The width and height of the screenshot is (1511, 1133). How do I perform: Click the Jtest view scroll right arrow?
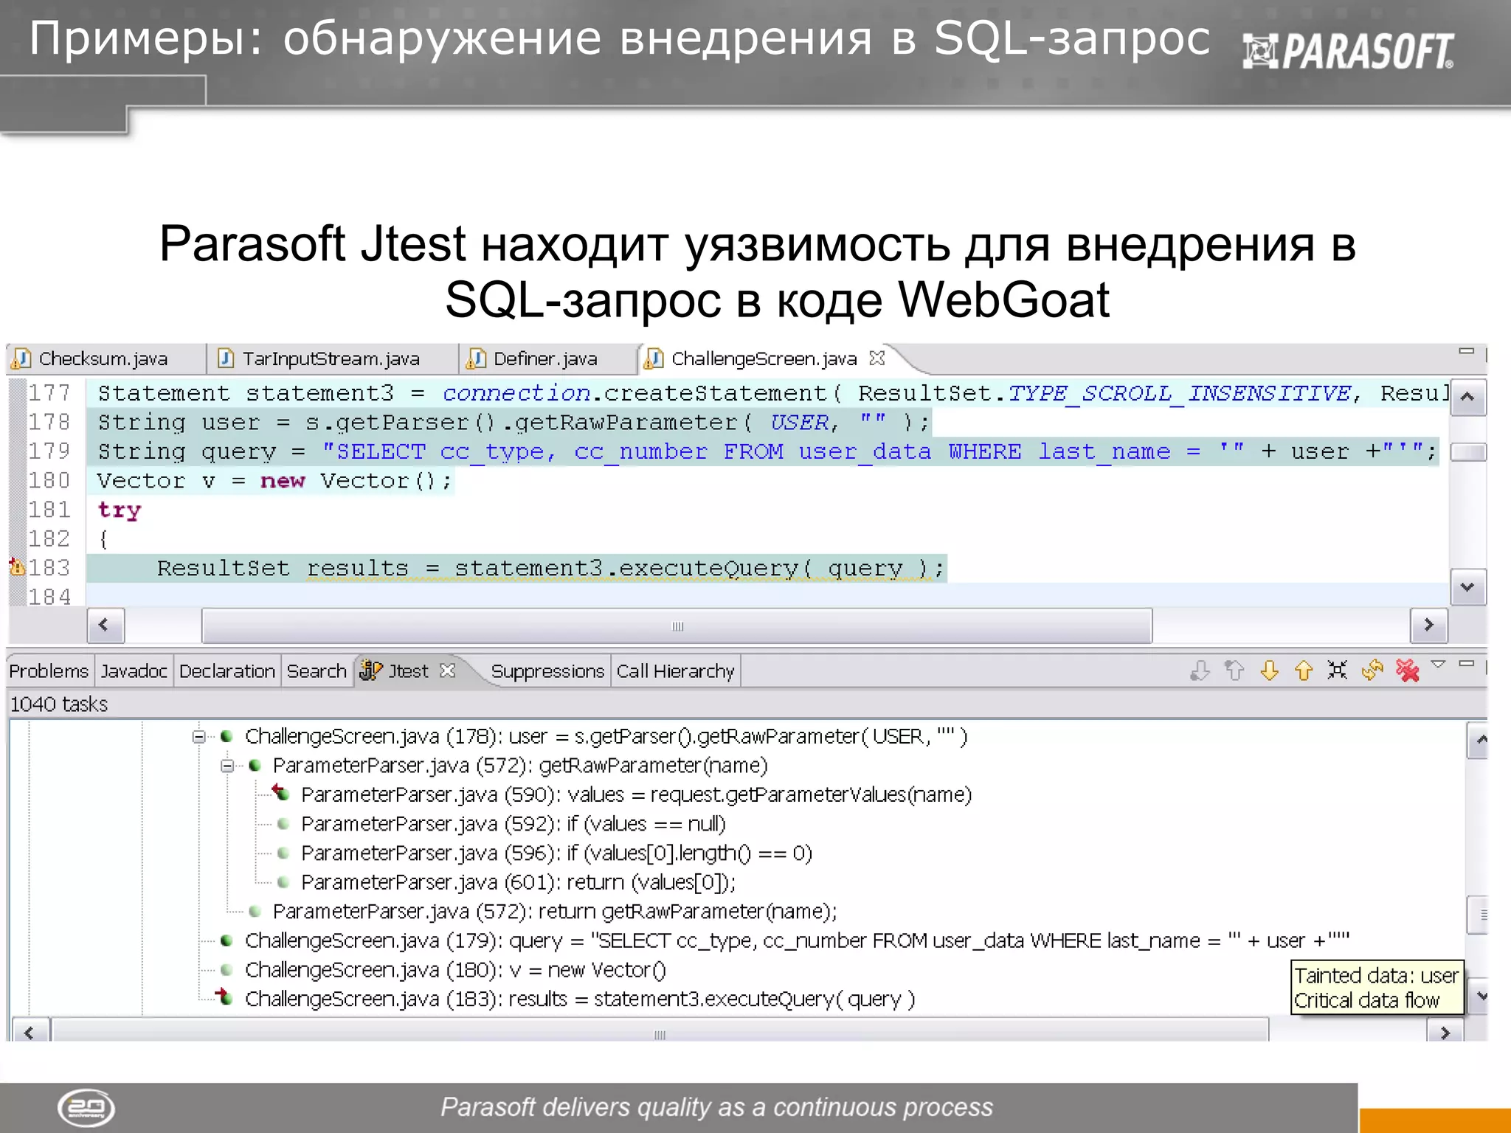point(1445,1031)
